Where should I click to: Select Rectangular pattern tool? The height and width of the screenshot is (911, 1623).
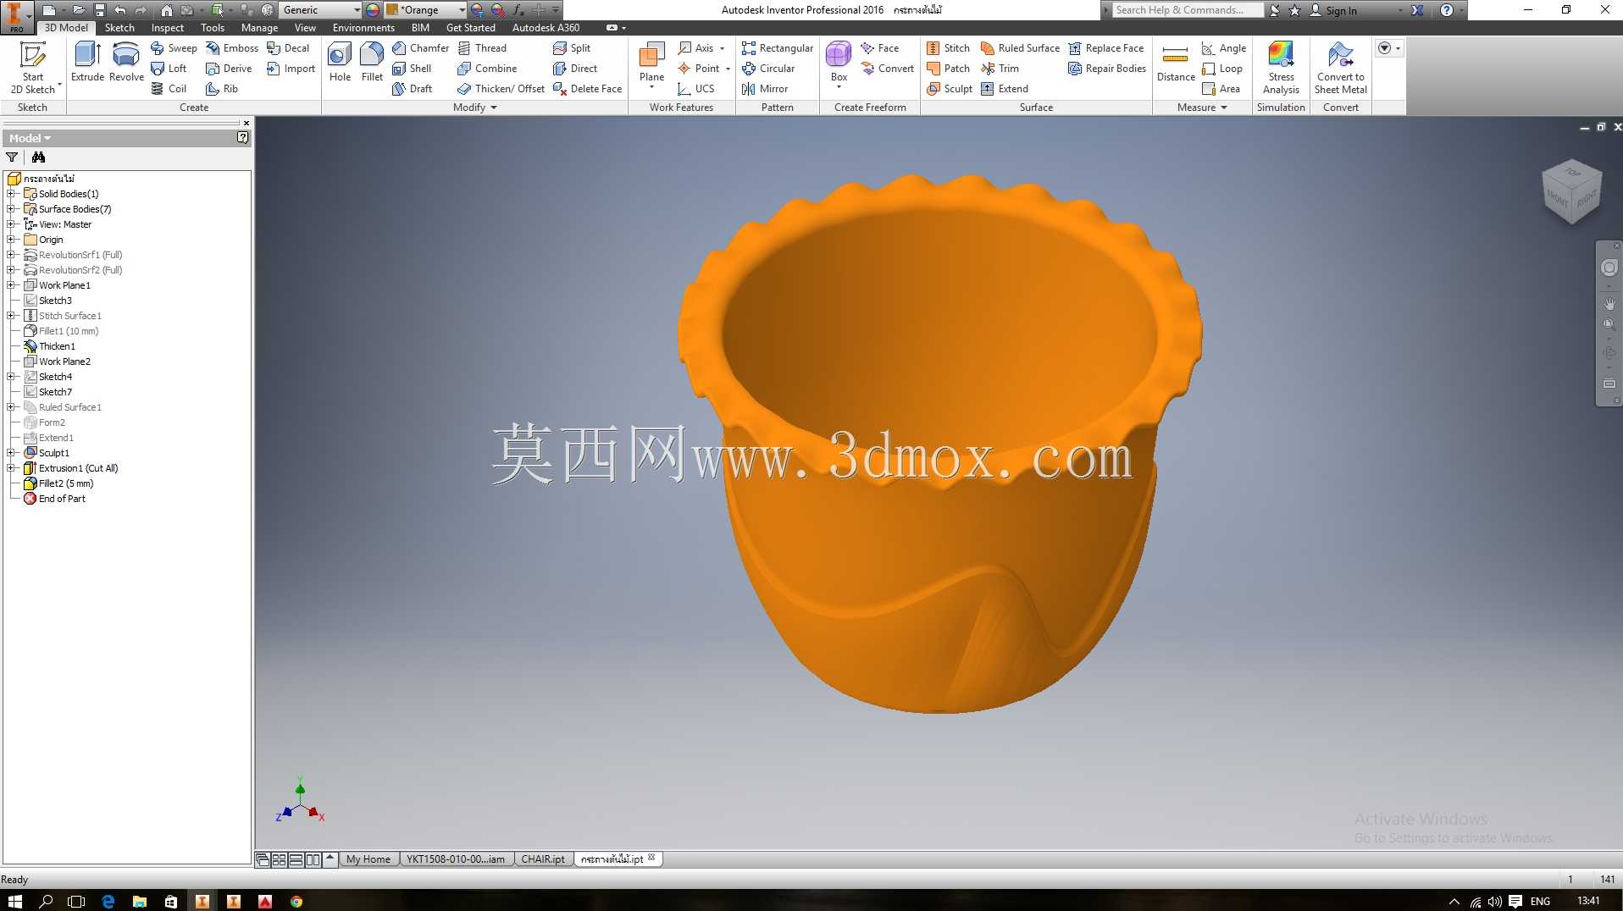778,48
